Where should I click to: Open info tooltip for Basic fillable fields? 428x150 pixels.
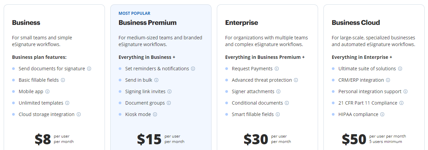point(63,80)
